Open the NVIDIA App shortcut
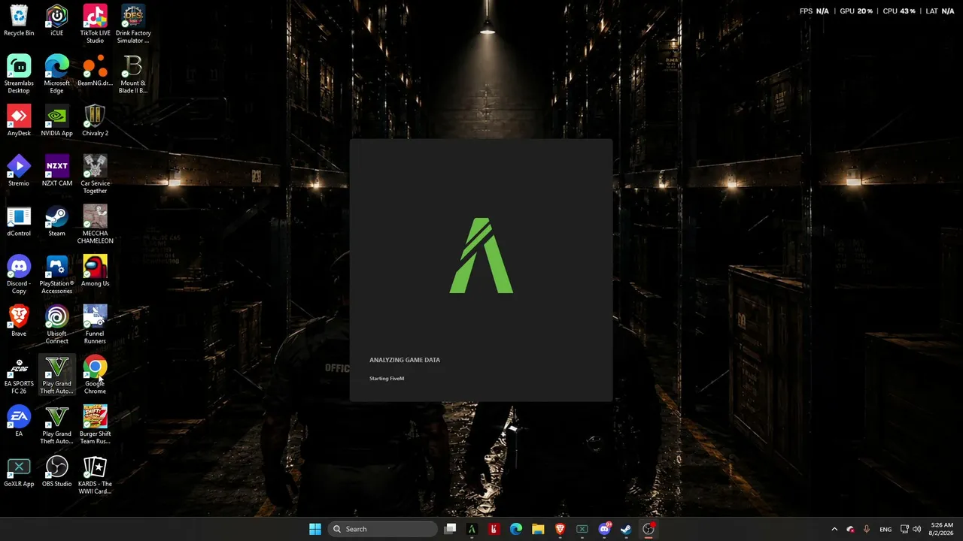 coord(57,121)
